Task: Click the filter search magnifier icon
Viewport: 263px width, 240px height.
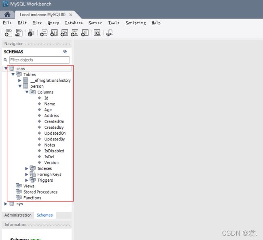Action: coord(5,60)
